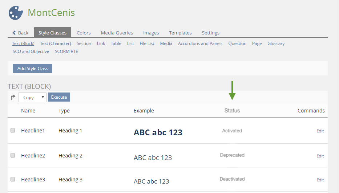
Task: Go to the Images tab
Action: pyautogui.click(x=151, y=33)
